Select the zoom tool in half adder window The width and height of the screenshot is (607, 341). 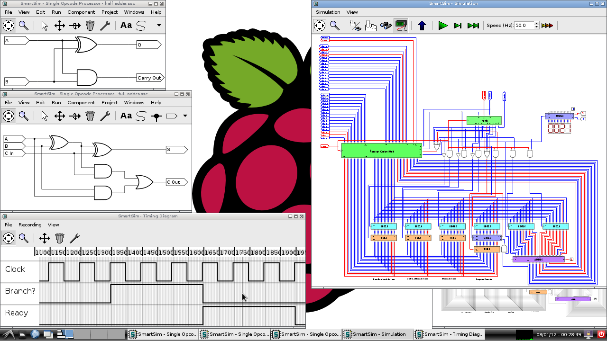24,25
